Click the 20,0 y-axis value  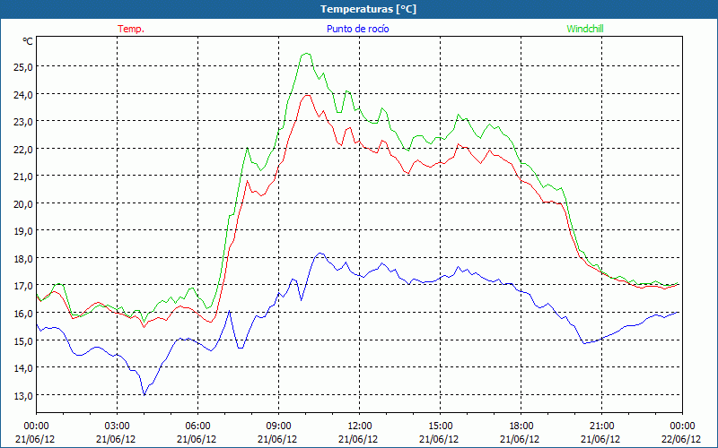coord(22,203)
